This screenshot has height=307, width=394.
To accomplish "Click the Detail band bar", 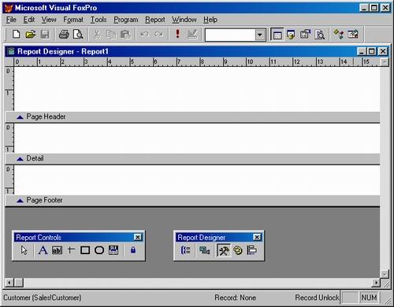I will point(192,158).
